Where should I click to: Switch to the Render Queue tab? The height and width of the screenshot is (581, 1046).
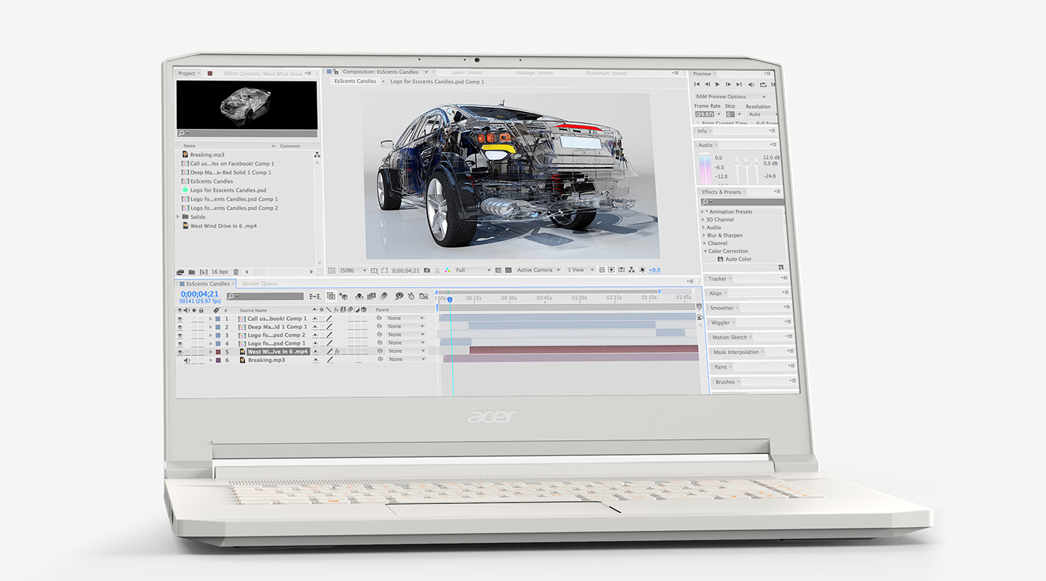click(259, 284)
